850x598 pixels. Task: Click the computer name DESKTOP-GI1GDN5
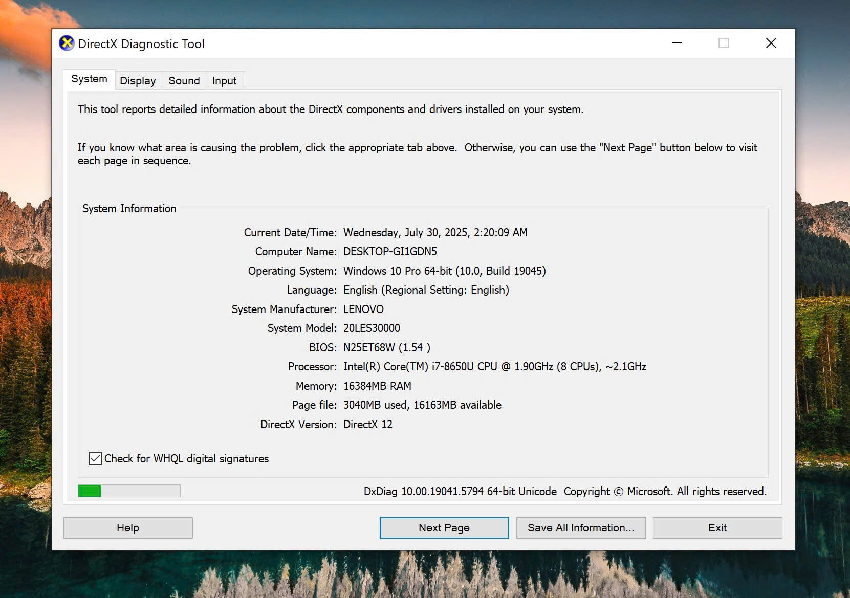pyautogui.click(x=390, y=252)
